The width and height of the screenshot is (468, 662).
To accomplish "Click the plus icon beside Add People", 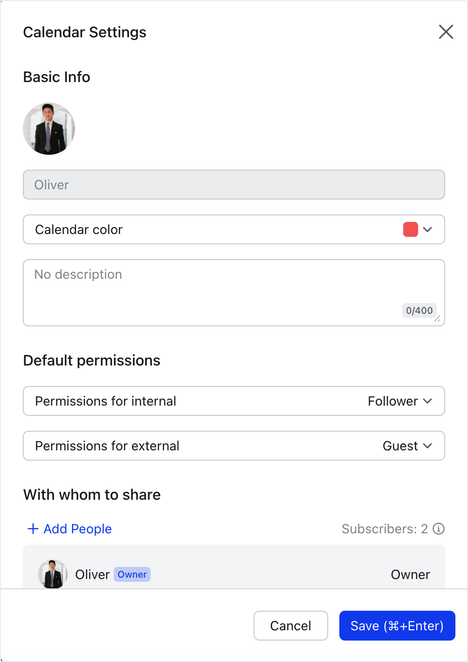I will point(32,529).
